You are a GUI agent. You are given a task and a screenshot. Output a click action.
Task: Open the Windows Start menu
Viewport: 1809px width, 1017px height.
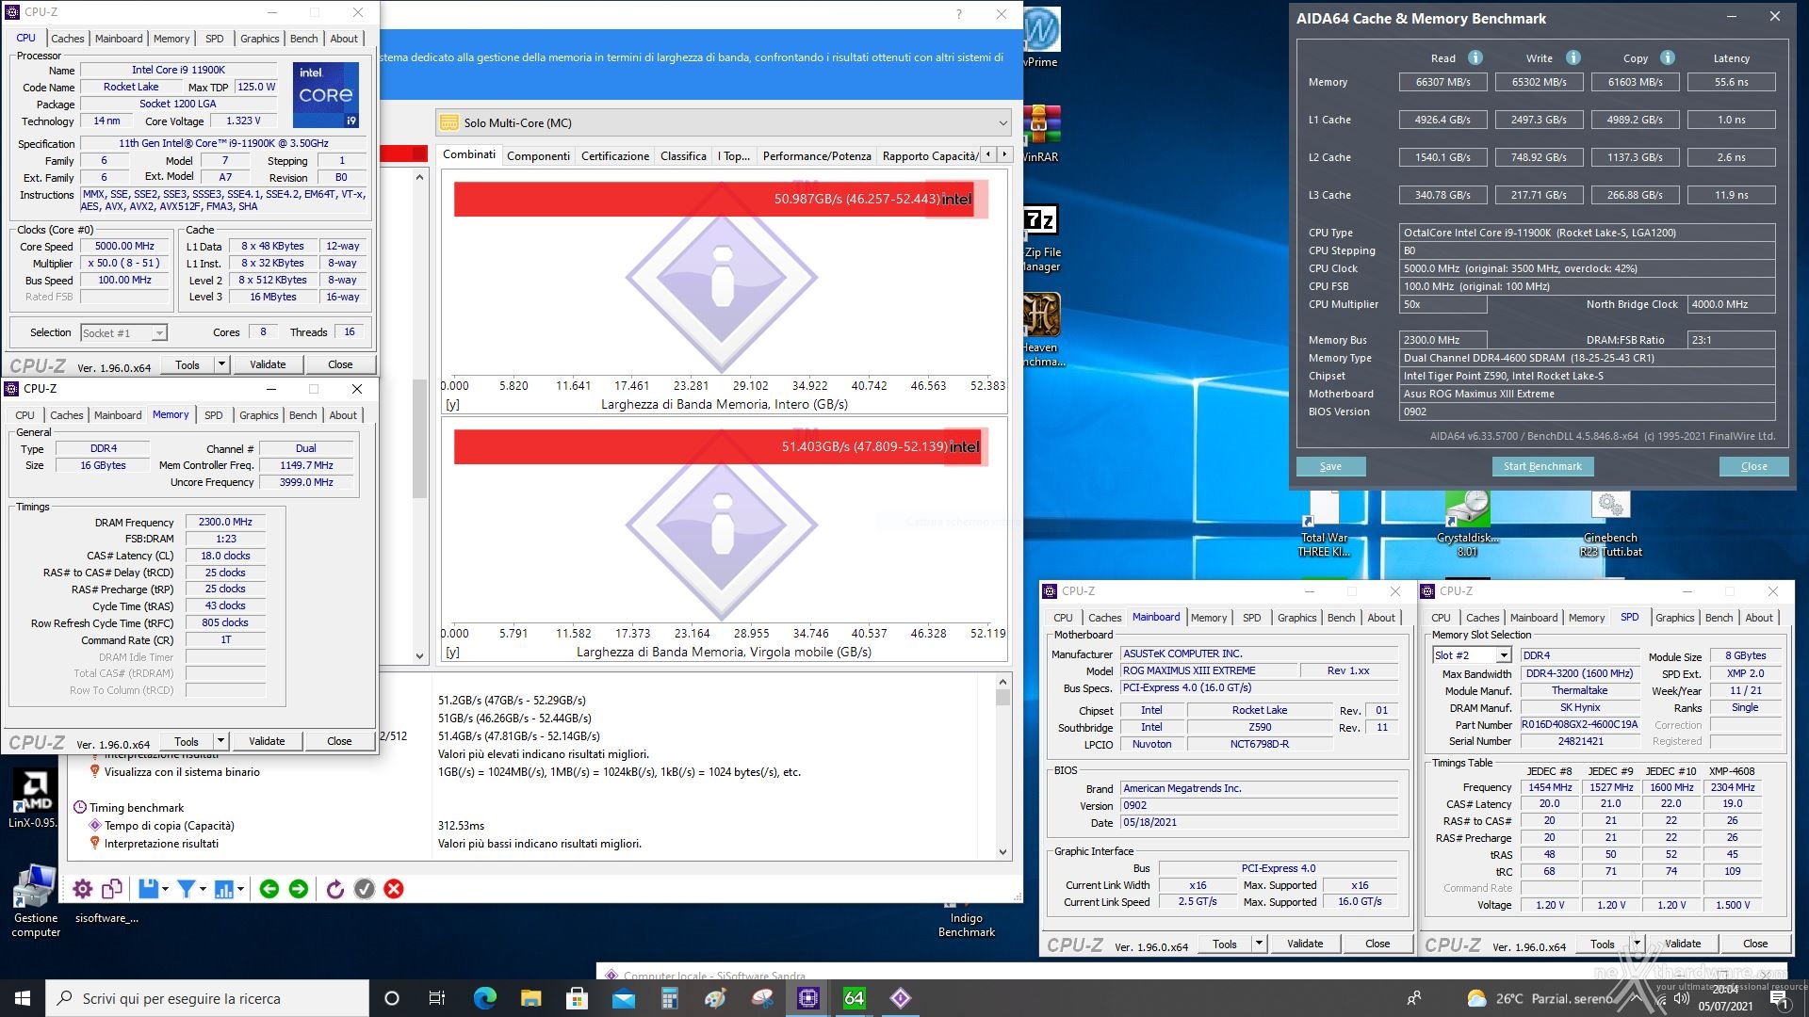[x=23, y=998]
